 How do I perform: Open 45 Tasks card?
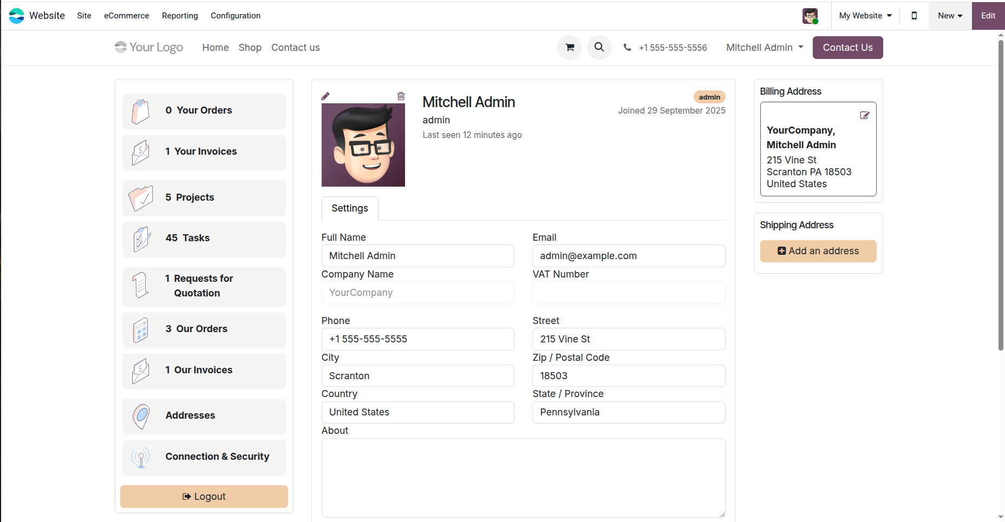click(204, 239)
